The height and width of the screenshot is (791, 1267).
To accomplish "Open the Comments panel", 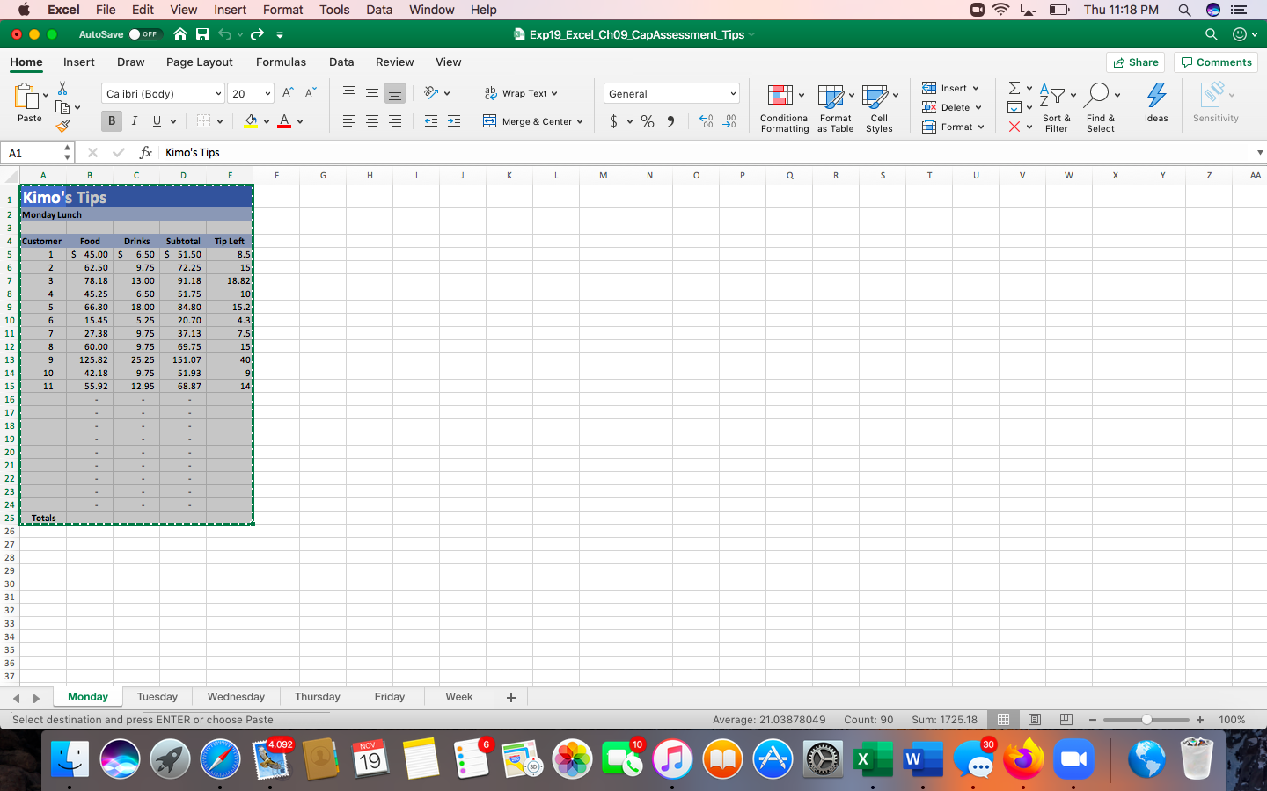I will [x=1215, y=62].
